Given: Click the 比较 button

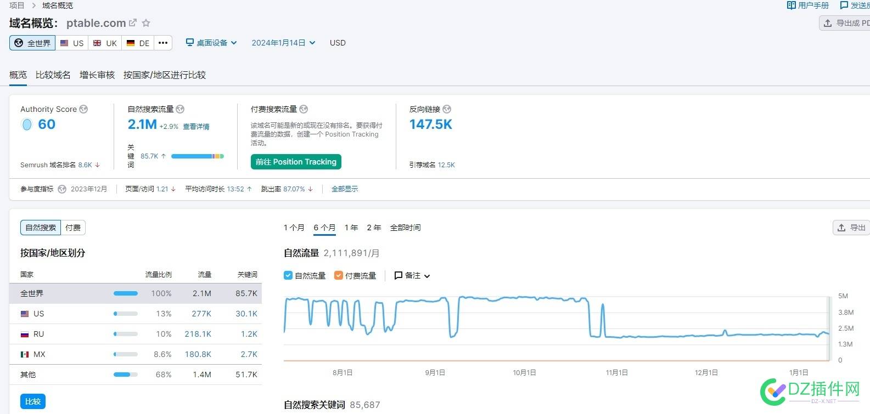Looking at the screenshot, I should [x=33, y=401].
